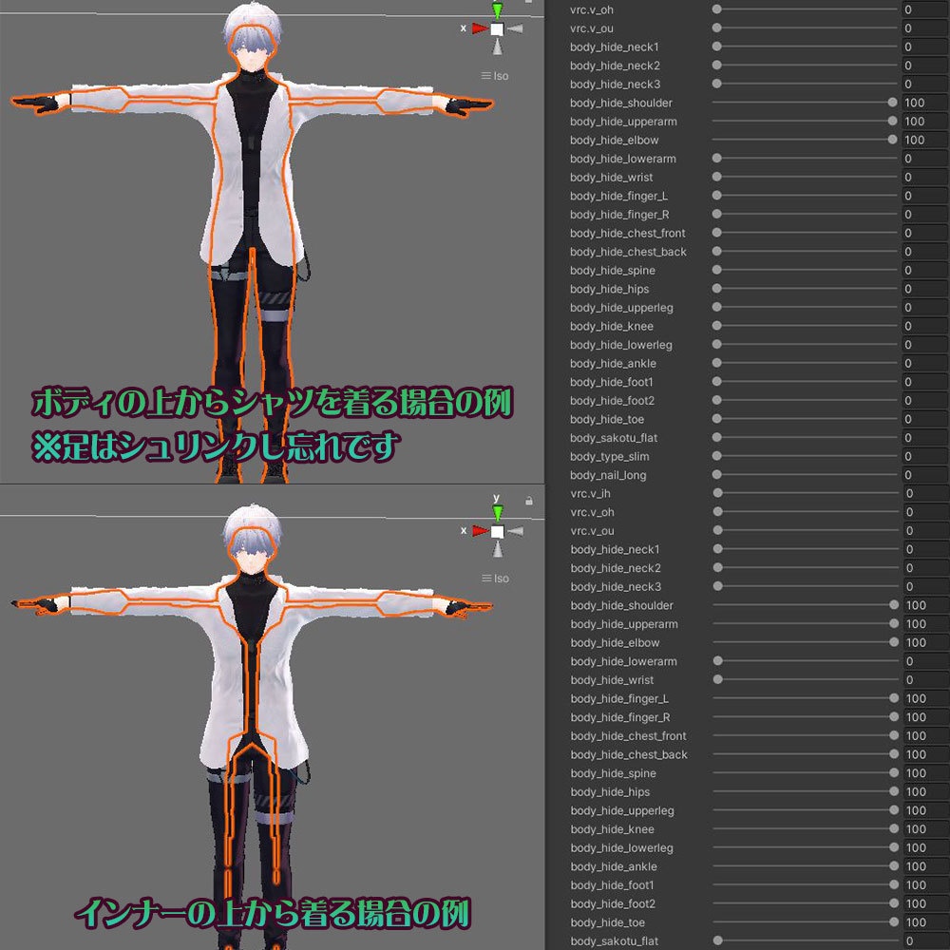Click body_hide_shoulder label in the upper list

621,103
